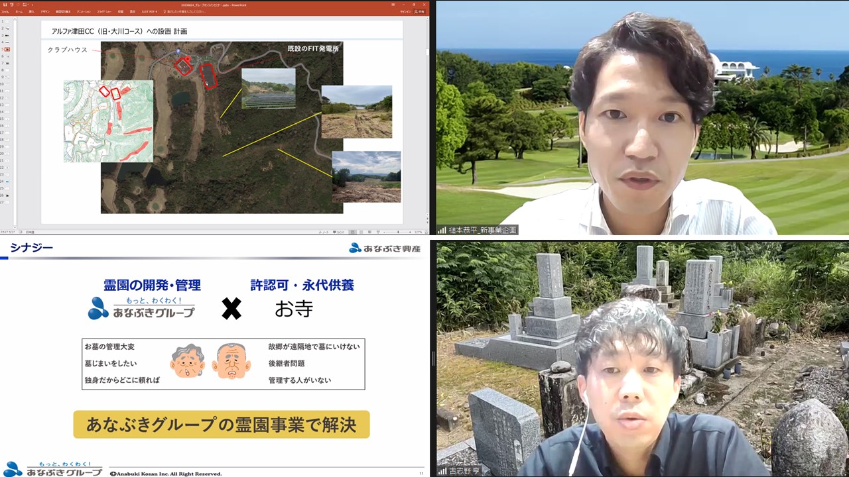Switch to Slide Sorter view icon
Image resolution: width=849 pixels, height=477 pixels.
pyautogui.click(x=361, y=232)
